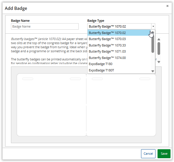Select Butterfly Badge™ 1071.03 in dropdown
The image size is (174, 162).
click(119, 51)
